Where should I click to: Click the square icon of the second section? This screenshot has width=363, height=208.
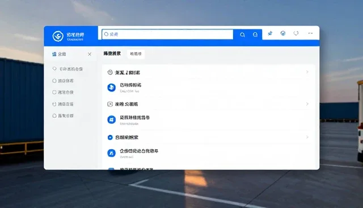tap(110, 104)
